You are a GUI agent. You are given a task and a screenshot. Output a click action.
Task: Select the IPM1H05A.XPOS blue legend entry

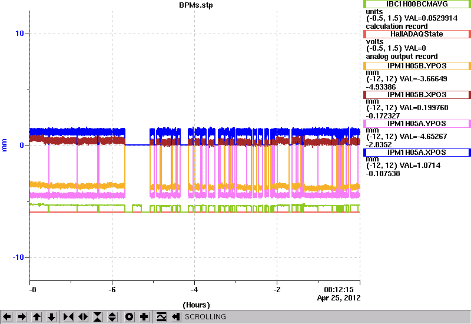[417, 153]
